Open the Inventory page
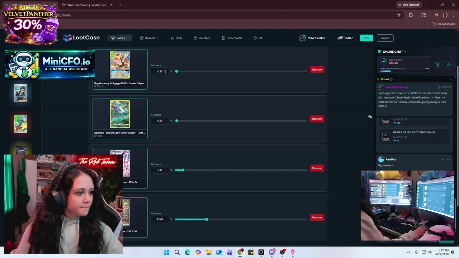 (x=202, y=38)
